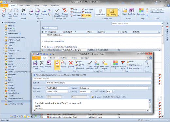170x122 pixels.
Task: Toggle Custom follow-up flag
Action: coord(86,16)
